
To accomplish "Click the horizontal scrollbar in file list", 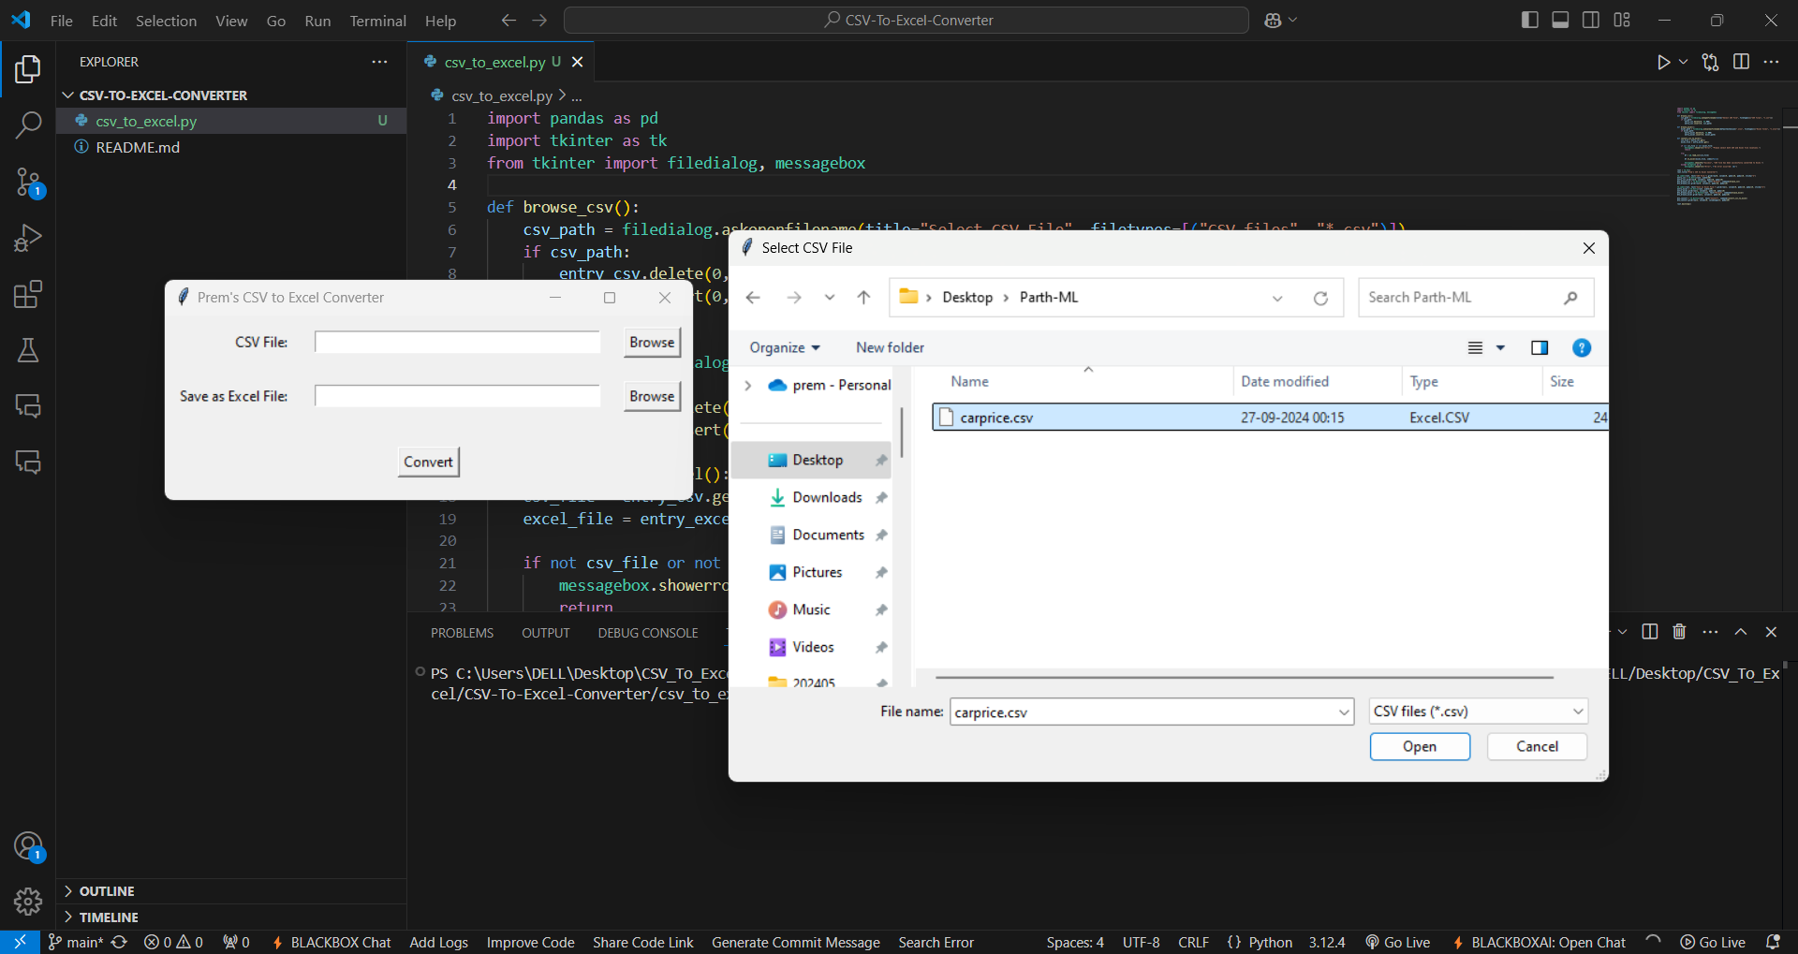I will (x=1245, y=677).
